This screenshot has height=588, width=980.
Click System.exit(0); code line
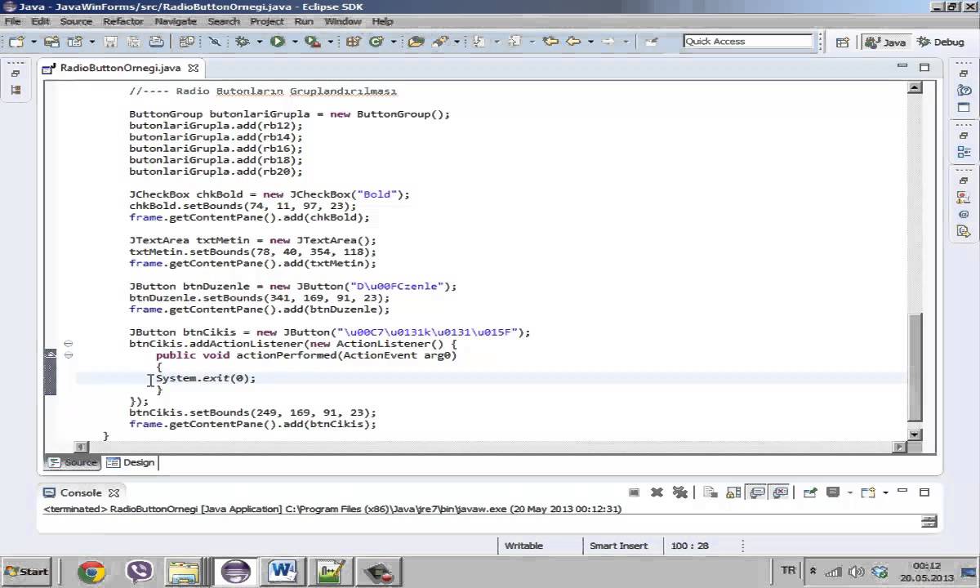(x=206, y=378)
